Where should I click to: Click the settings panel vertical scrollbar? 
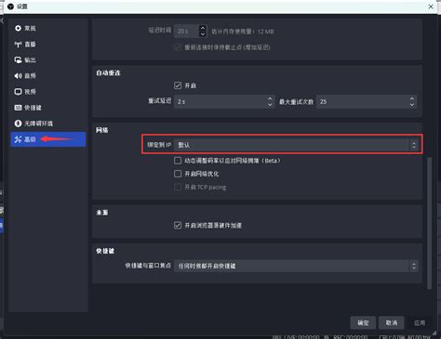429,223
